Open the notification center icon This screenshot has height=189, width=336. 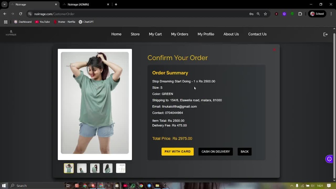tap(329, 186)
